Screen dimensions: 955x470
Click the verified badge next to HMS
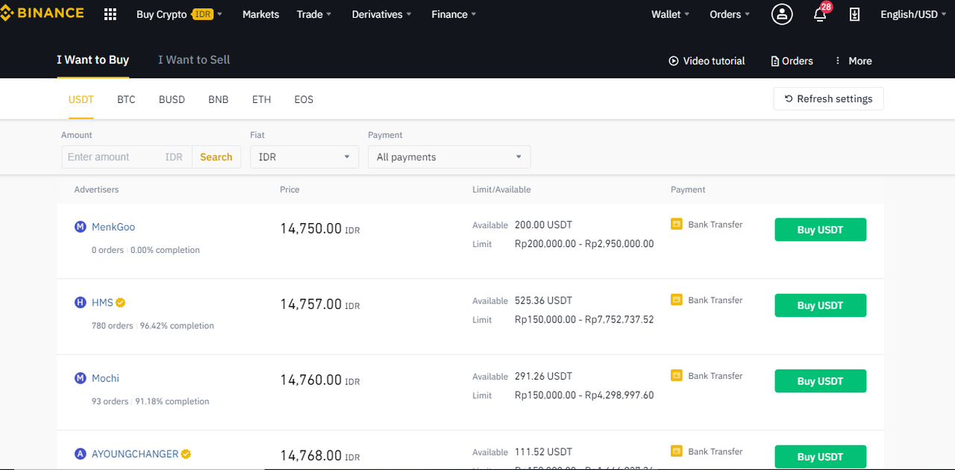[121, 302]
